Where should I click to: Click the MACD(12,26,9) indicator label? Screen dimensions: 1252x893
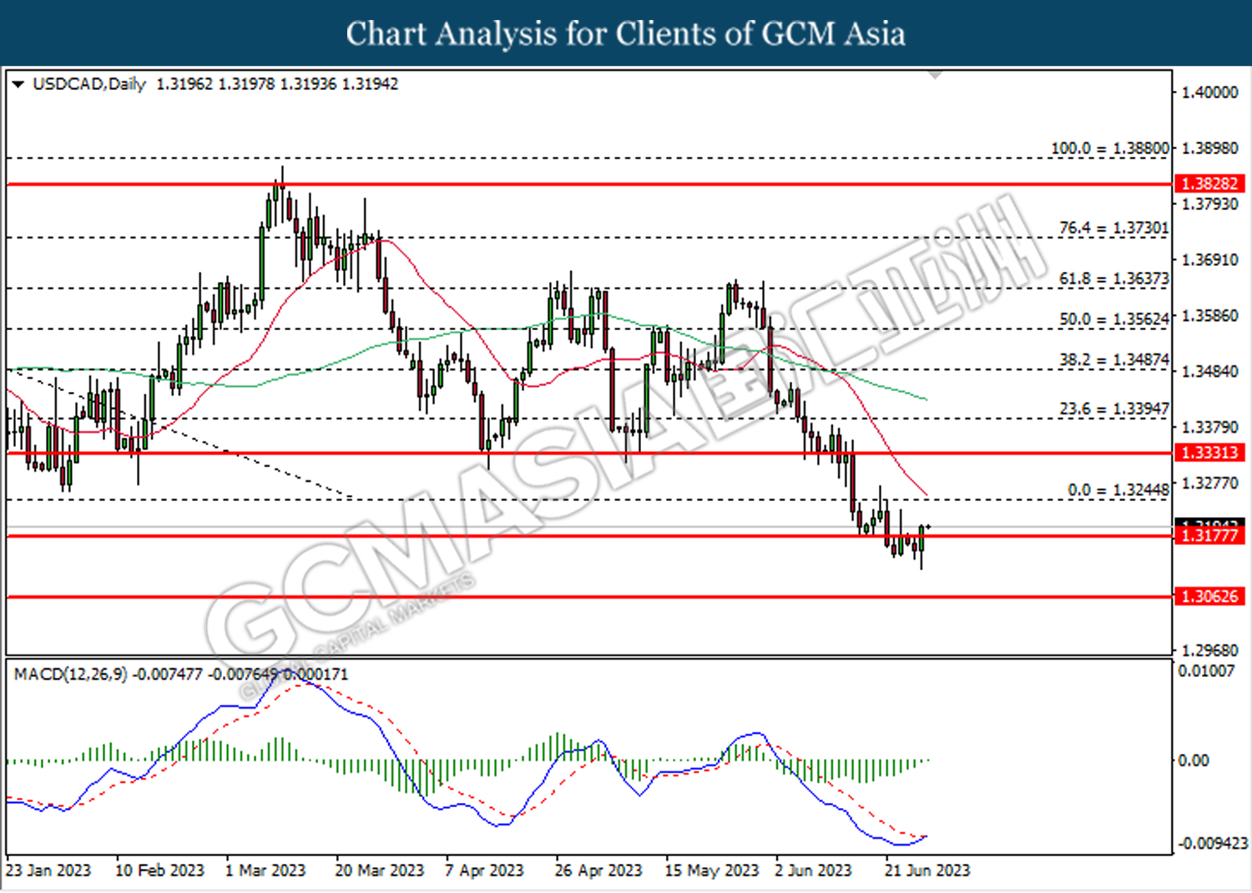(71, 674)
